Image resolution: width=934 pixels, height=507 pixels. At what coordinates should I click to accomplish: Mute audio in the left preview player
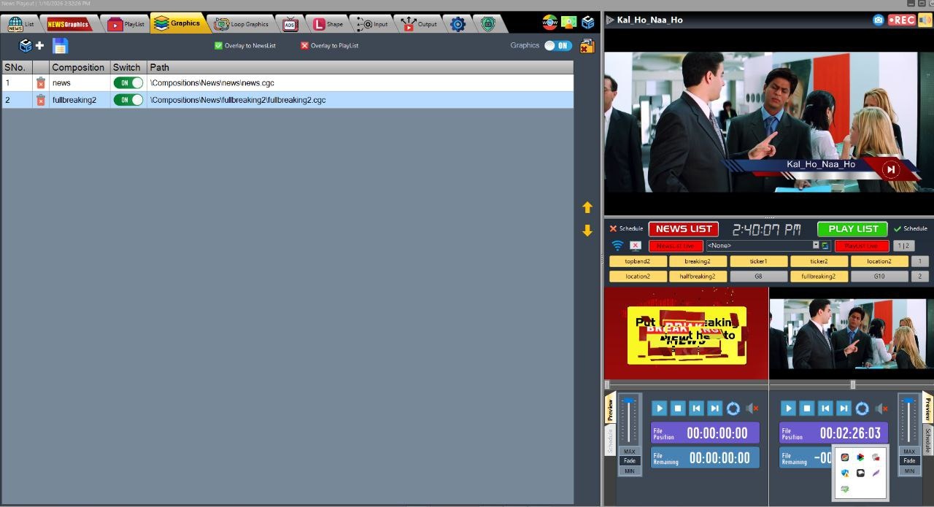pyautogui.click(x=752, y=409)
